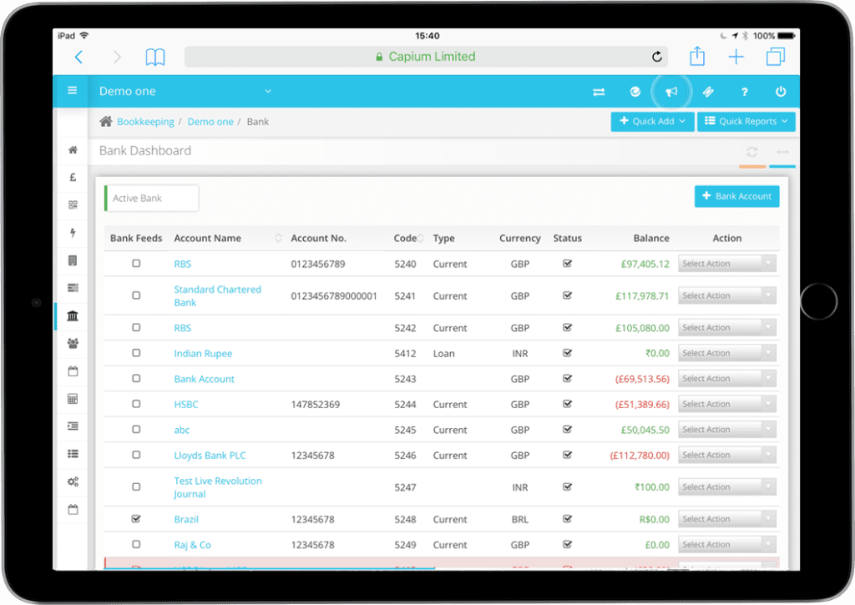This screenshot has height=605, width=855.
Task: Click the Bookkeeping breadcrumb link
Action: tap(145, 121)
